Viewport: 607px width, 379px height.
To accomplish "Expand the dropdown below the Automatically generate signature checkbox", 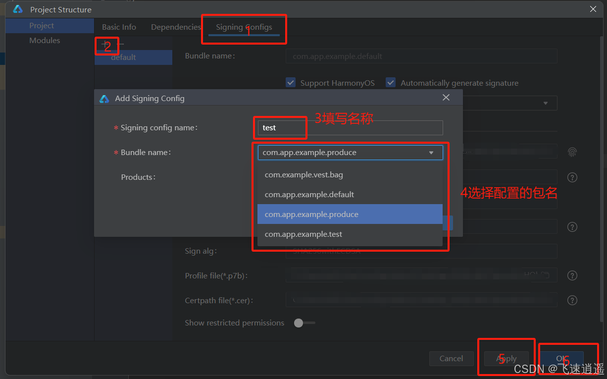I will [546, 103].
